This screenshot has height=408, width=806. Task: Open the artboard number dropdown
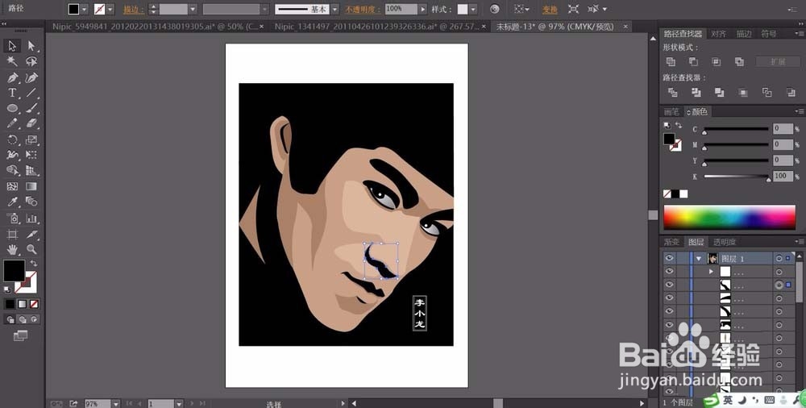coord(179,404)
